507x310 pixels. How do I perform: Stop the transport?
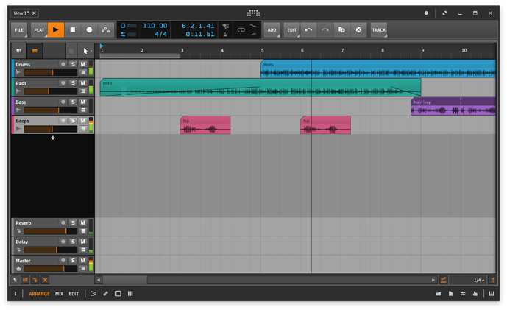(x=73, y=29)
